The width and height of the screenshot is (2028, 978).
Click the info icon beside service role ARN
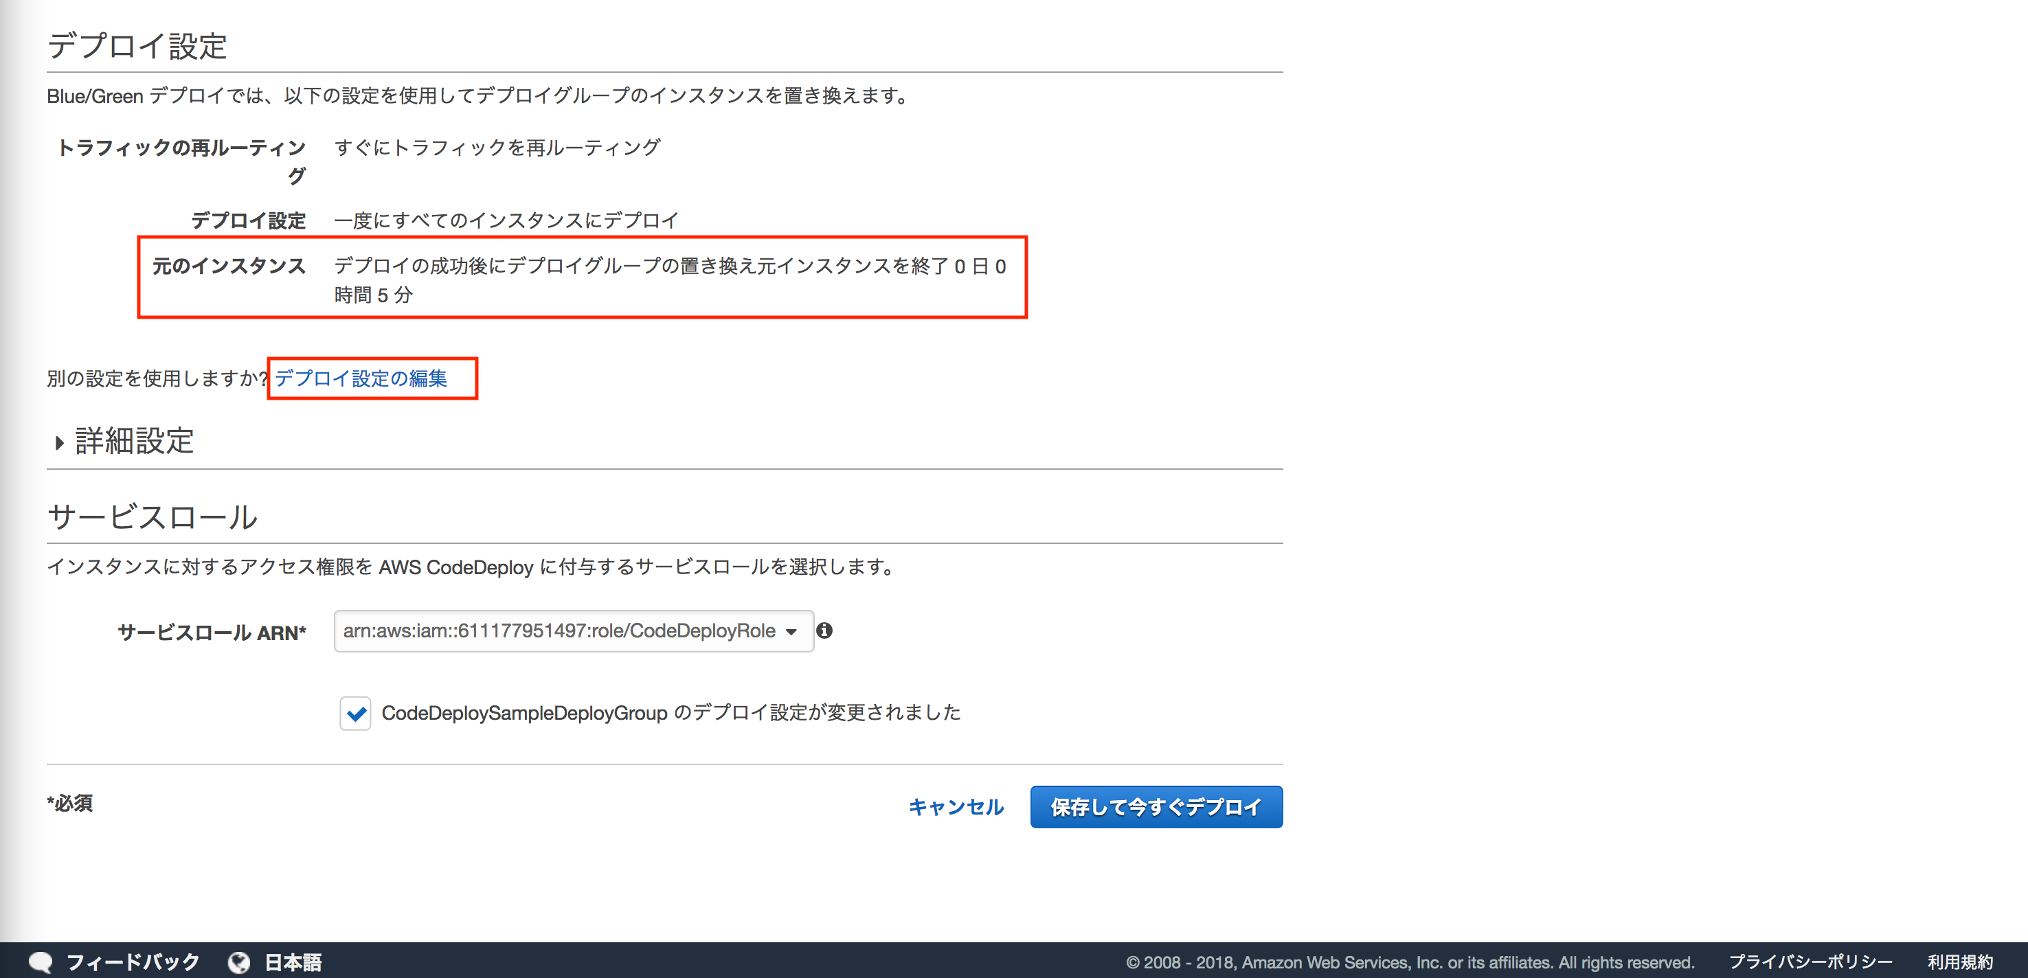[x=824, y=631]
